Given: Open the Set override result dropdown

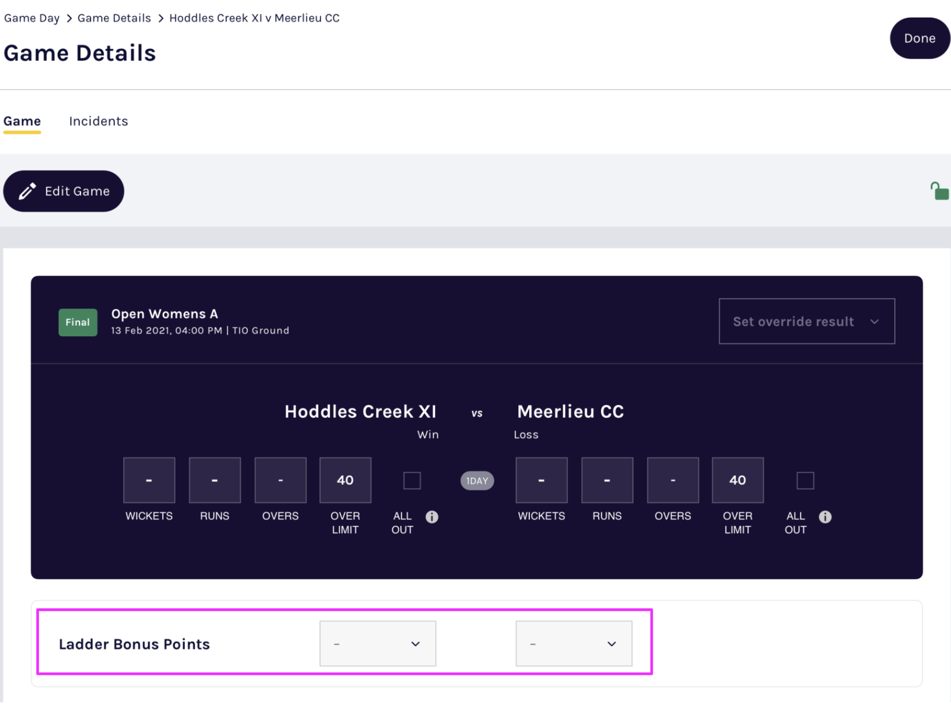Looking at the screenshot, I should [806, 321].
